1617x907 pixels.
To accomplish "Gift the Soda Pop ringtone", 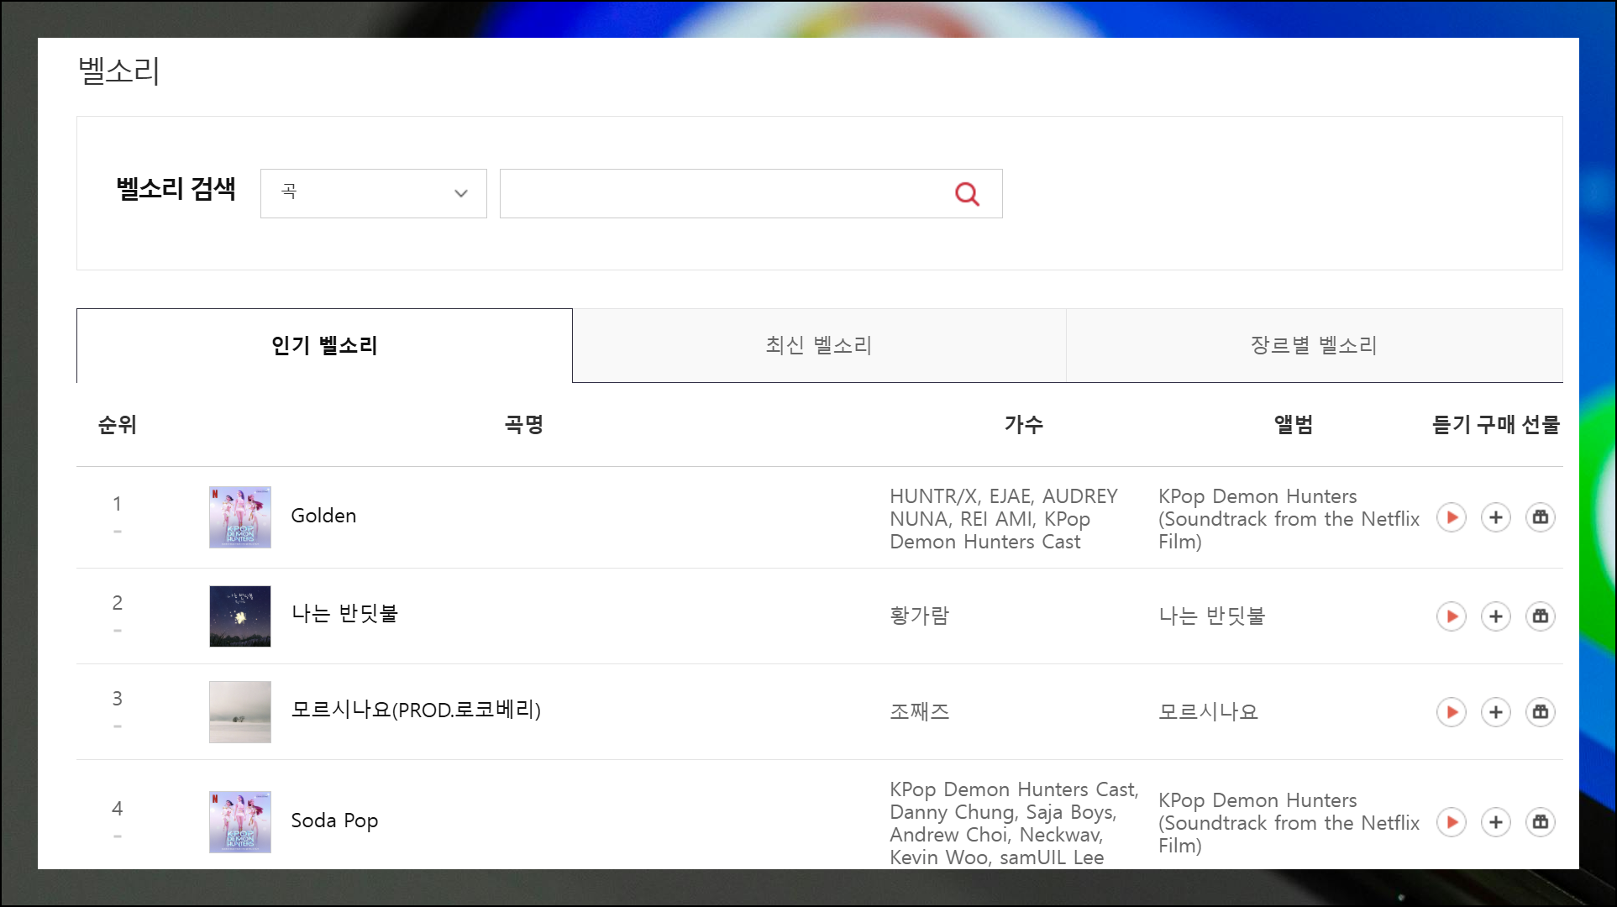I will coord(1540,822).
